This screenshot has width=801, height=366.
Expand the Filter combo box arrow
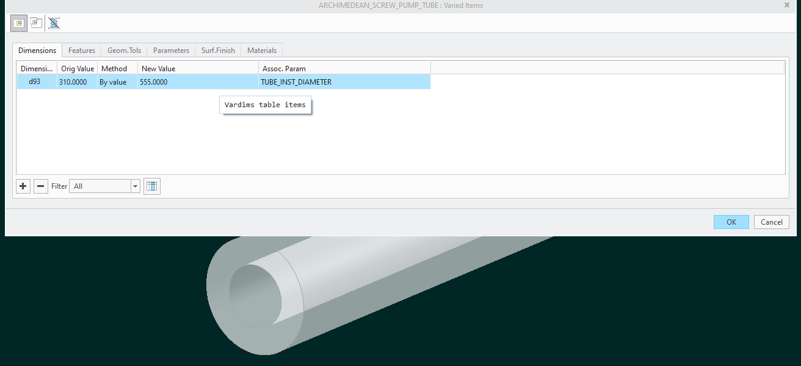pyautogui.click(x=135, y=186)
